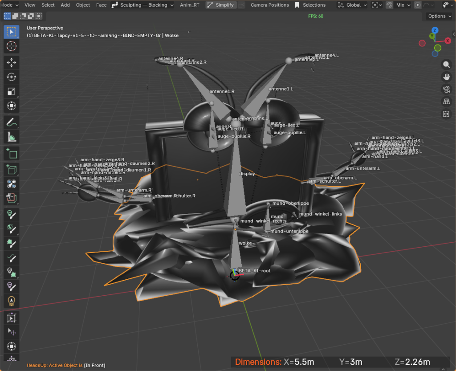The height and width of the screenshot is (371, 456).
Task: Click the red X axis on the navigation gizmo
Action: pos(448,40)
